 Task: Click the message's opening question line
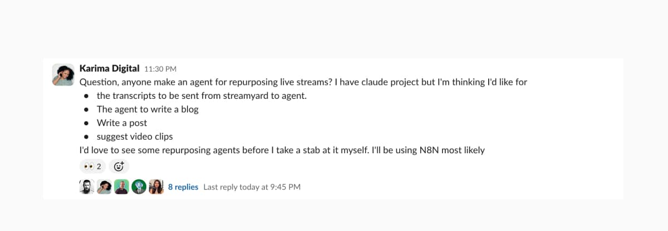(303, 82)
